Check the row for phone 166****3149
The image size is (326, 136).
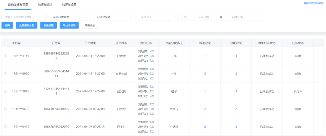coord(5,56)
